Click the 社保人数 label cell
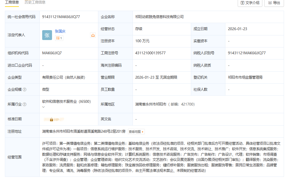This screenshot has width=290, height=179. pos(208,89)
